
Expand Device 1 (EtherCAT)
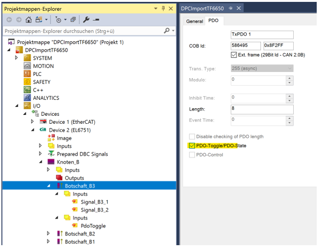(32, 122)
